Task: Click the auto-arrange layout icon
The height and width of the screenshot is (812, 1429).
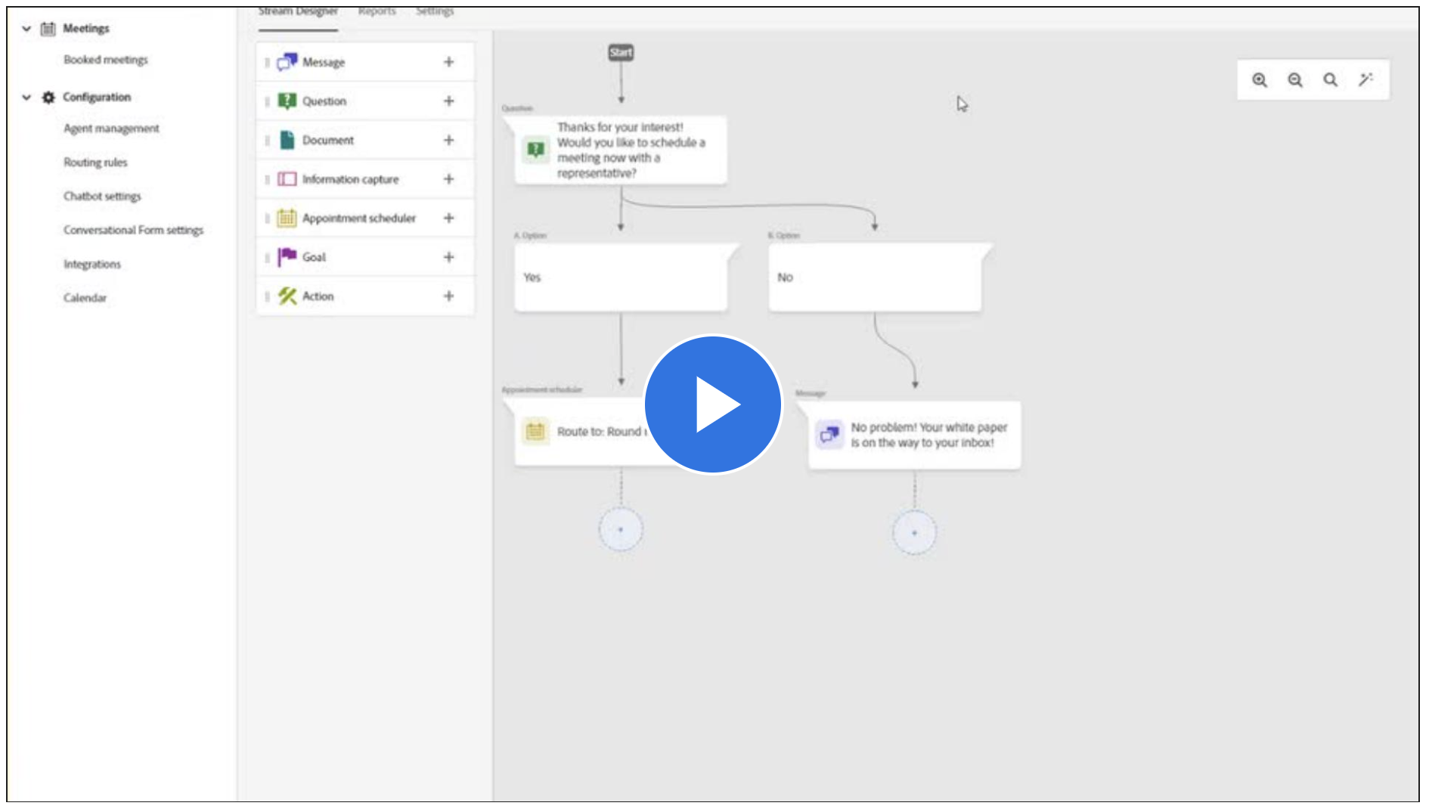Action: coord(1365,79)
